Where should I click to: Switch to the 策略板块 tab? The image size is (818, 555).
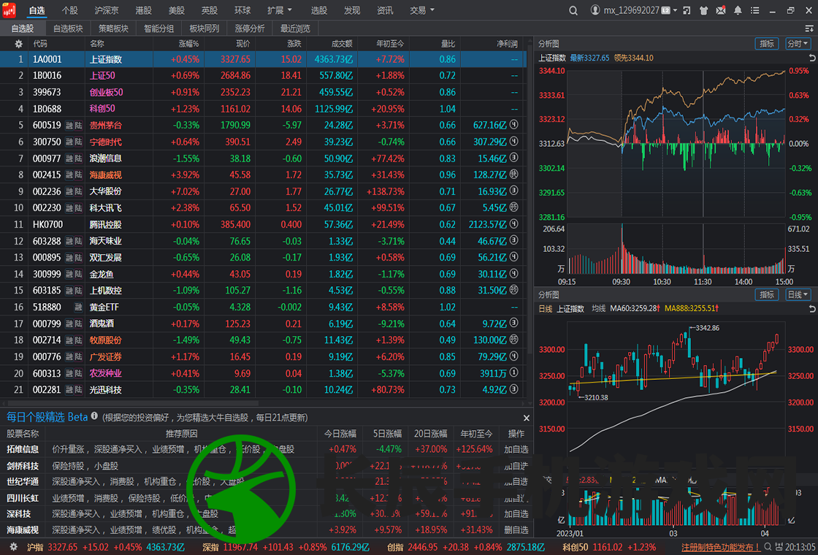[114, 28]
